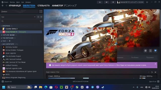Viewport: 161px width, 90px height.
Task: Open the advanced filter options icon
Action: (x=41, y=21)
